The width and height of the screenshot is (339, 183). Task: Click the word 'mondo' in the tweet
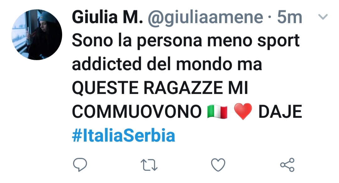coord(204,64)
